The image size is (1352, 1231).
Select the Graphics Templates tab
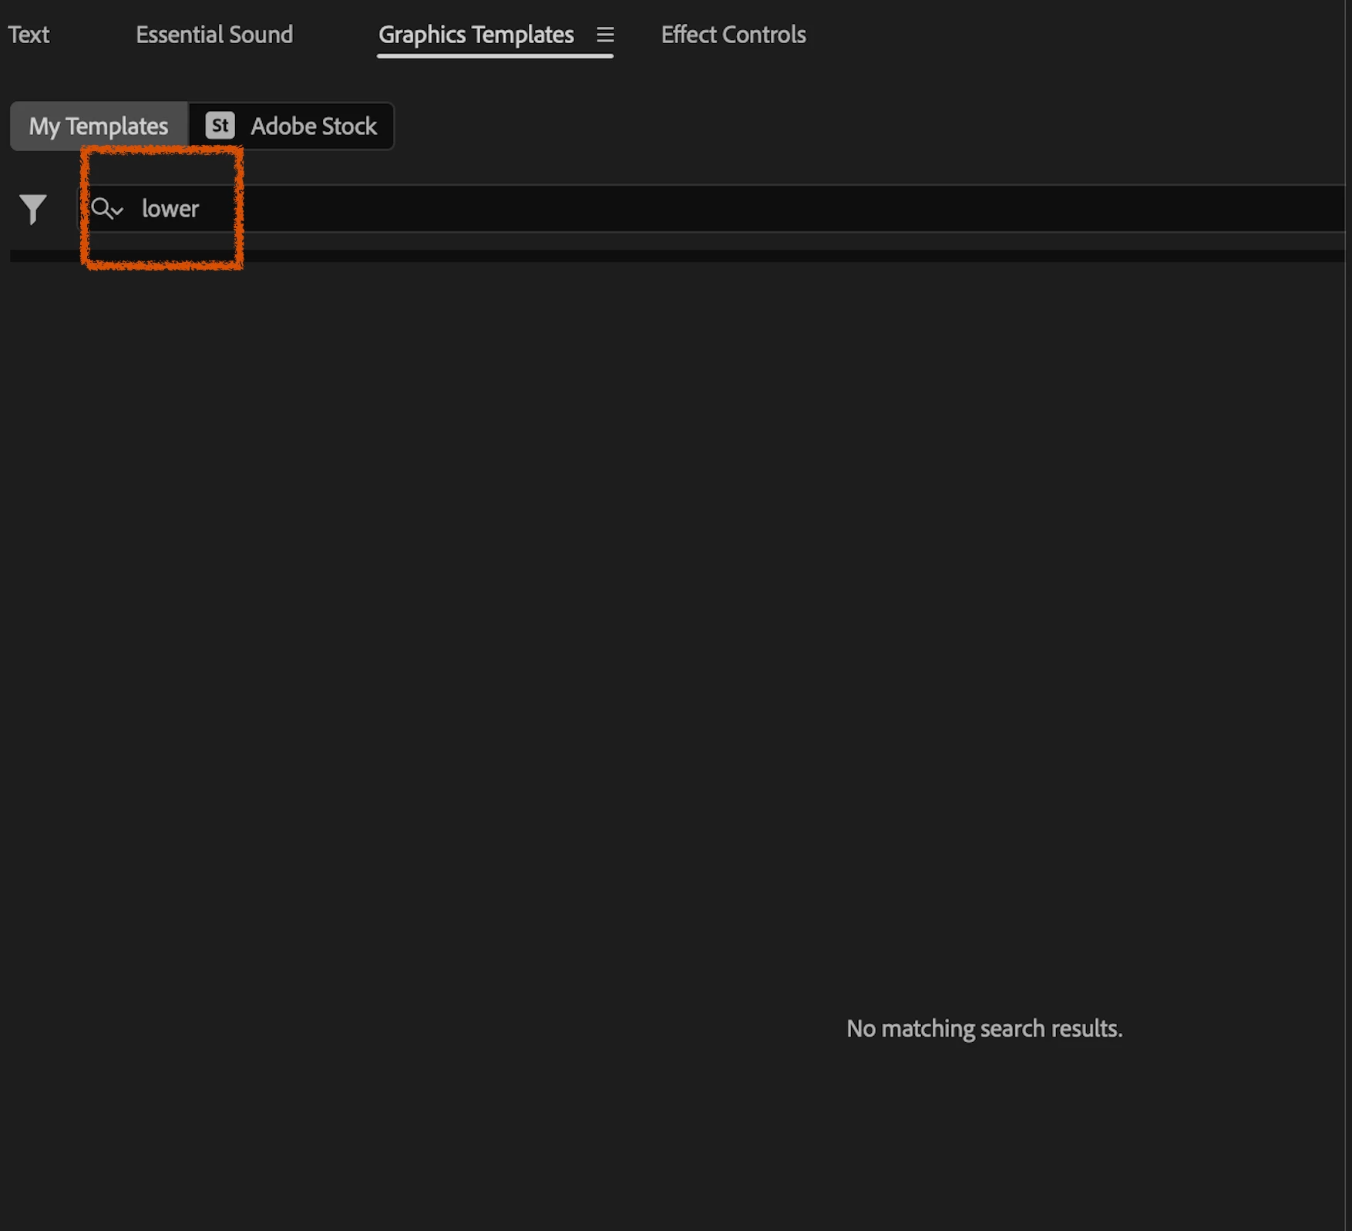click(x=476, y=35)
